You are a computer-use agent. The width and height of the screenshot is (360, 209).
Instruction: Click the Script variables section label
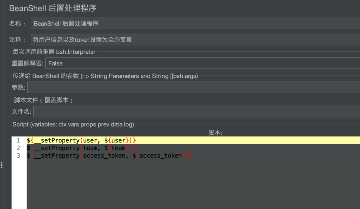pos(73,124)
